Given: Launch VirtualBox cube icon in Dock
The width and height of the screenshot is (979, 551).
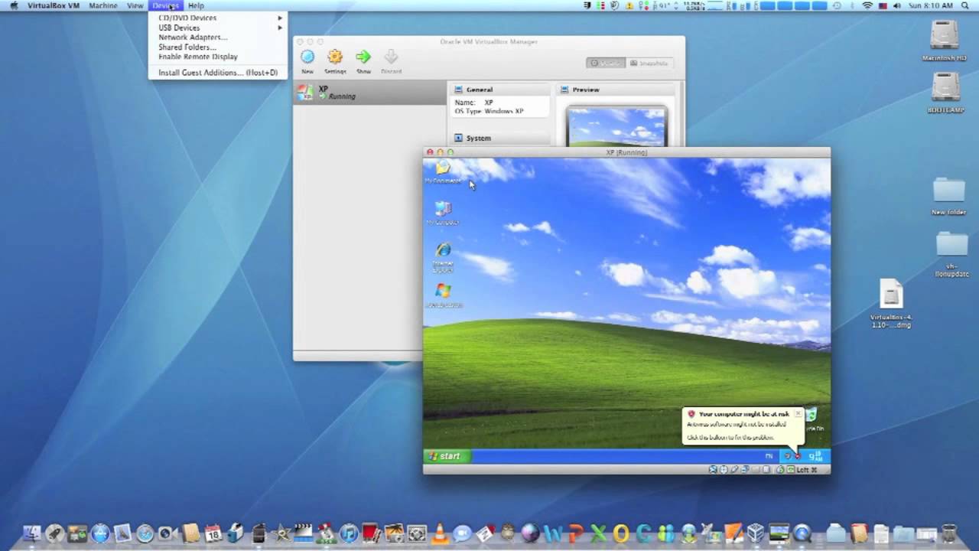Looking at the screenshot, I should click(x=756, y=533).
